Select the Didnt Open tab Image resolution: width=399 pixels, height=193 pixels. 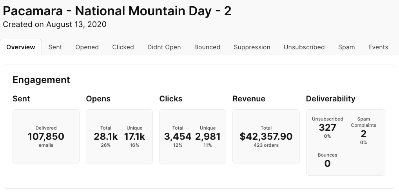(x=164, y=47)
